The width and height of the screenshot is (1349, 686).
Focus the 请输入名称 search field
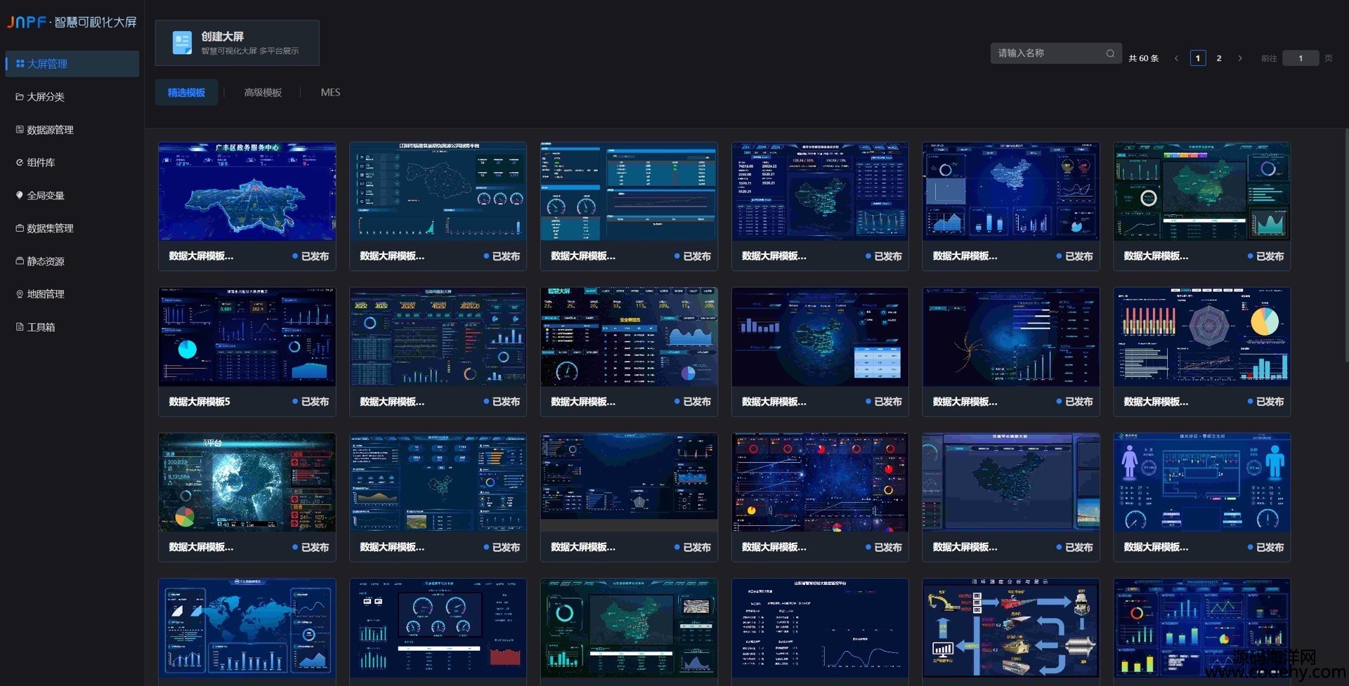(1056, 53)
